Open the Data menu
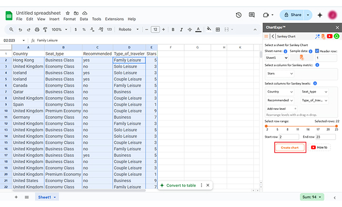 tap(84, 19)
